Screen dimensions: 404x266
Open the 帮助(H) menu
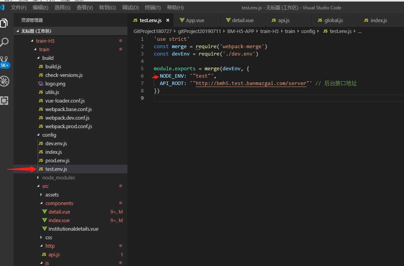(175, 7)
